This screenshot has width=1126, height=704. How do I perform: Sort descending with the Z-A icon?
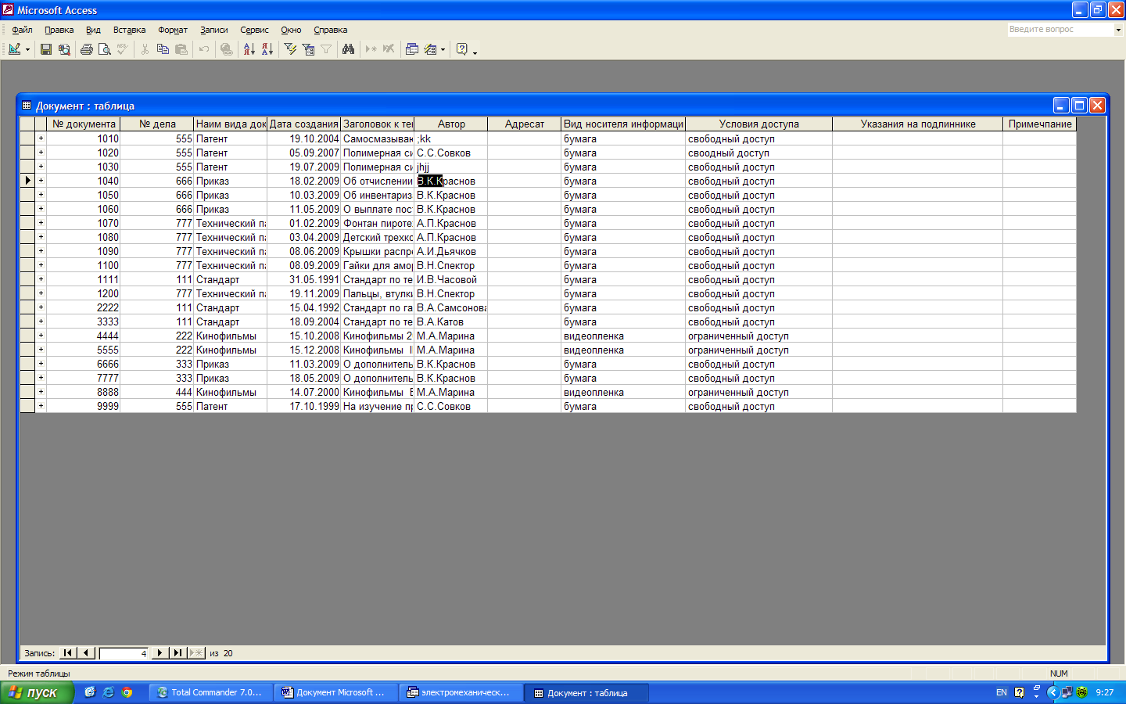click(267, 49)
